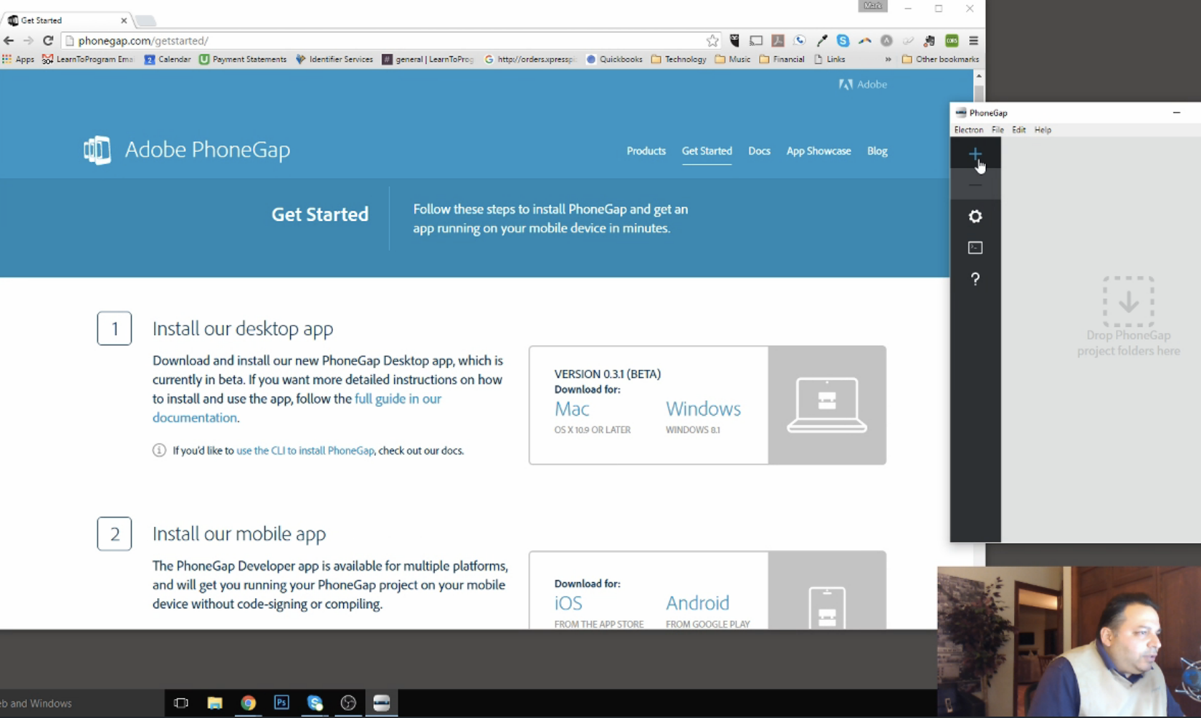Click the Skype extension icon in Chrome
The height and width of the screenshot is (718, 1201).
843,41
